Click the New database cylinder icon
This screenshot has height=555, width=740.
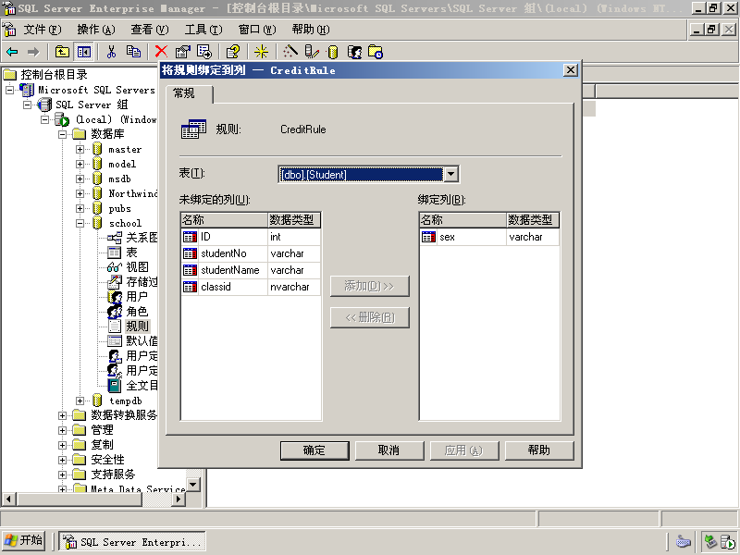[333, 52]
